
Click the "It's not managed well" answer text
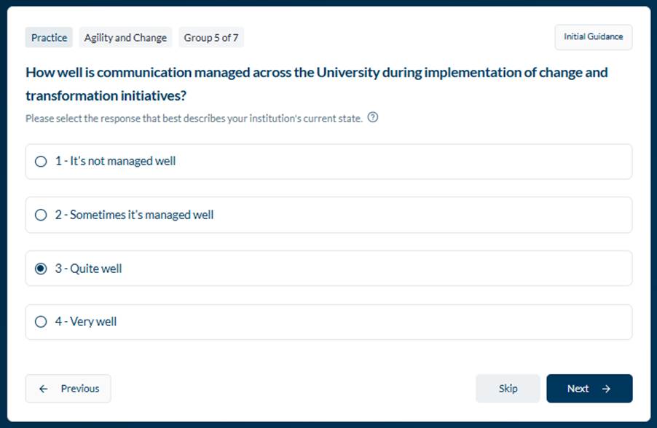122,161
